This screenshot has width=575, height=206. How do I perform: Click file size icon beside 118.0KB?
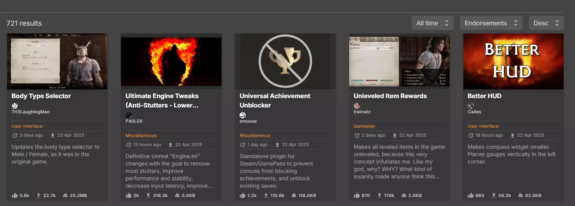(x=295, y=195)
